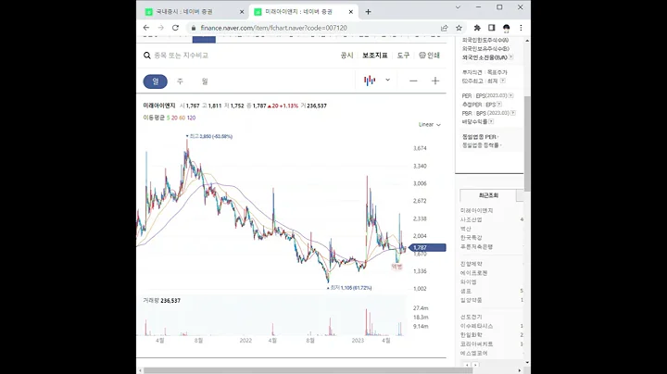This screenshot has height=374, width=667.
Task: Open the Chrome three-dot menu
Action: 521,28
